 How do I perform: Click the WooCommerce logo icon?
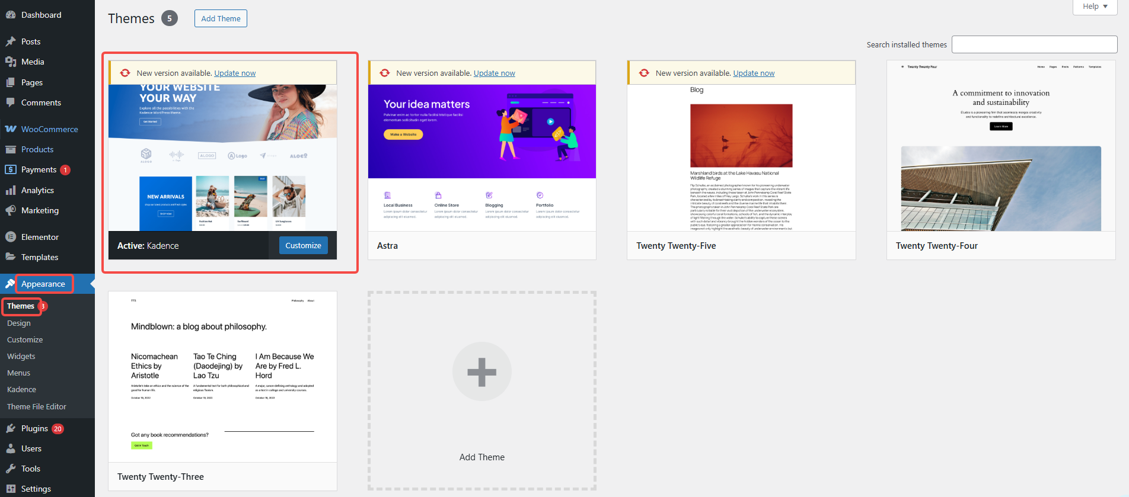pyautogui.click(x=11, y=129)
